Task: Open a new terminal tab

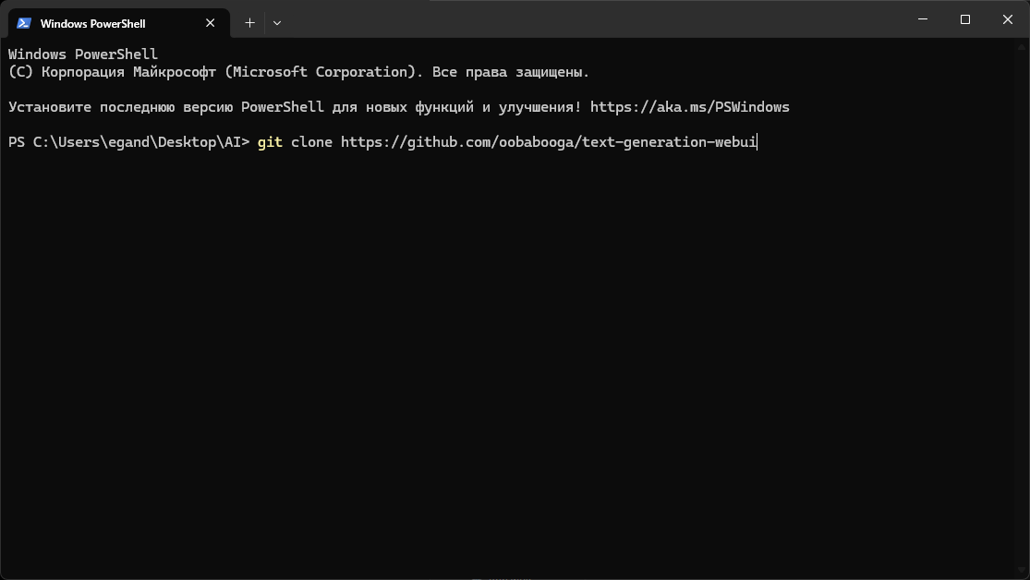Action: coord(249,22)
